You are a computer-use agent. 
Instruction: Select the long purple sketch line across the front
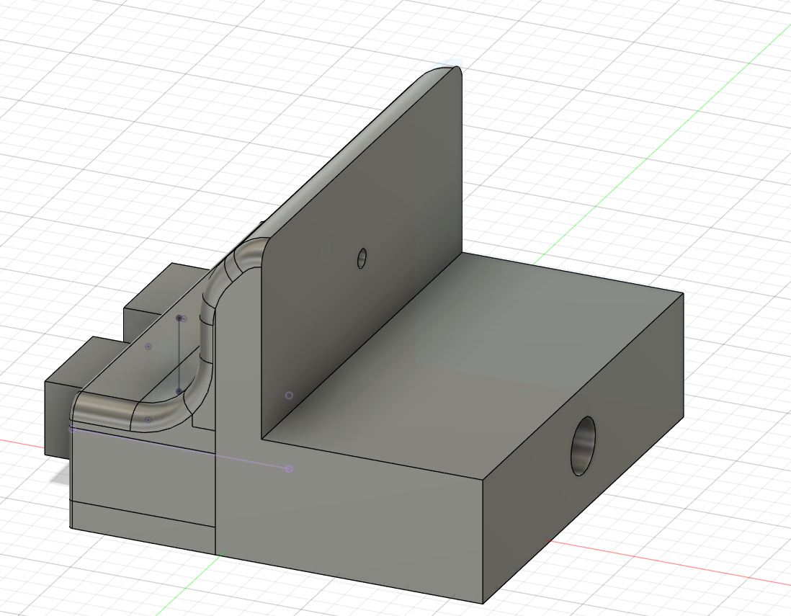pos(180,449)
